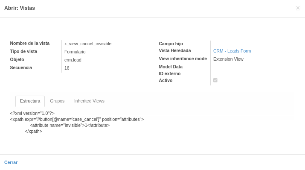The height and width of the screenshot is (170, 305).
Task: Click the Nombre de la vista label
Action: pyautogui.click(x=30, y=43)
